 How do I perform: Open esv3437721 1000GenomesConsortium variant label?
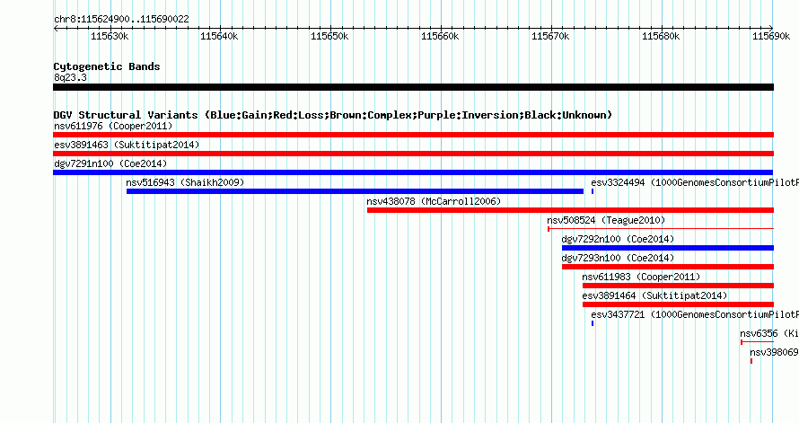click(695, 314)
